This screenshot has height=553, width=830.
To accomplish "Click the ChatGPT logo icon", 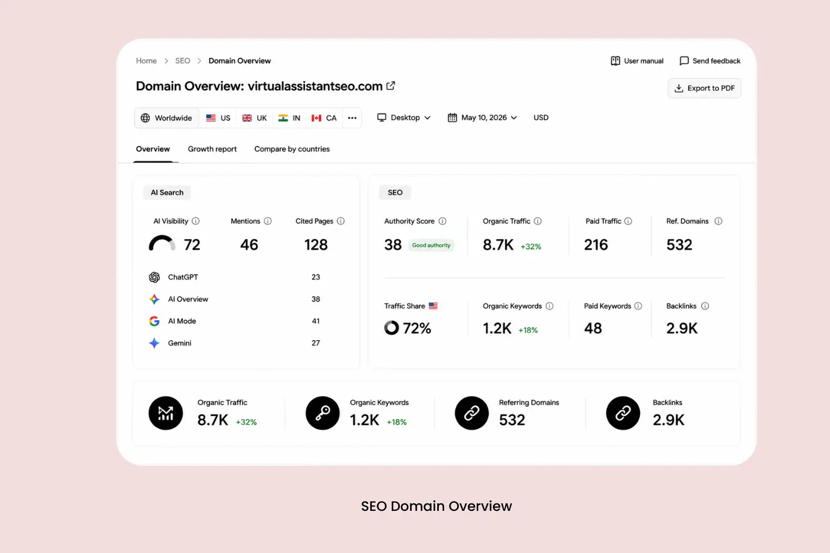I will (155, 277).
